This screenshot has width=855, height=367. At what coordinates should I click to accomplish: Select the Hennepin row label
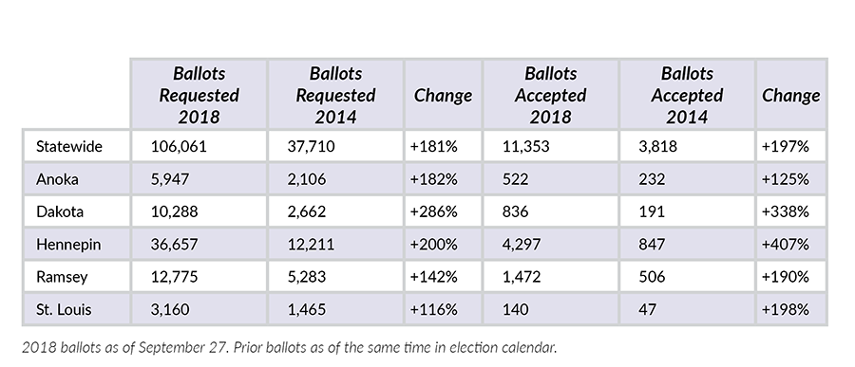(68, 244)
